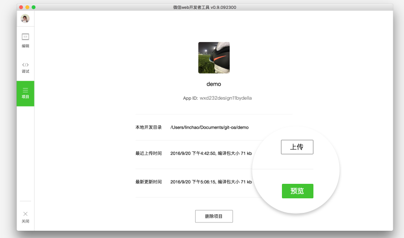Switch to the 调试 (Debug) sidebar panel
The height and width of the screenshot is (238, 404).
(x=25, y=67)
